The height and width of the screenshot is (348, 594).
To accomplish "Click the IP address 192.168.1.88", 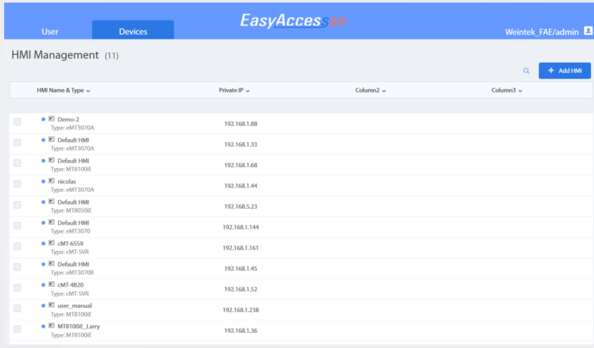I will point(241,124).
